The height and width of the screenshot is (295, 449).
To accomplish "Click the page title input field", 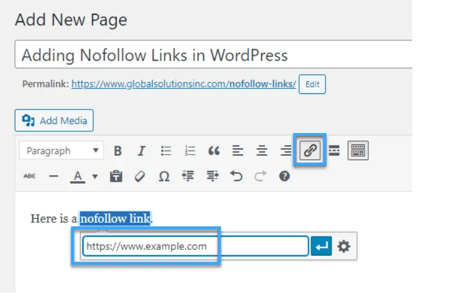I will pyautogui.click(x=214, y=54).
